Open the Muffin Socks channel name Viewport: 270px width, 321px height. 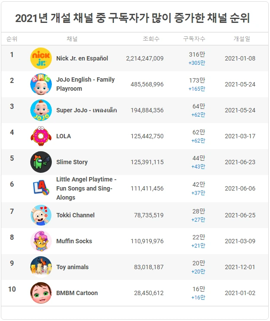74,241
